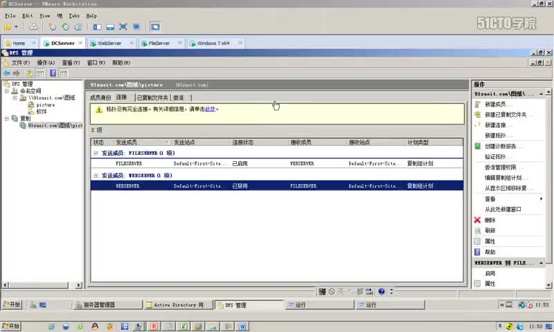Select the picture folder in the tree

[x=46, y=104]
